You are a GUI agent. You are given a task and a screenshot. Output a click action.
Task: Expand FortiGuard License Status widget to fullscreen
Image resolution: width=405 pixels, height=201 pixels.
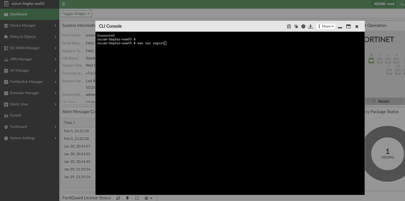pyautogui.click(x=137, y=198)
